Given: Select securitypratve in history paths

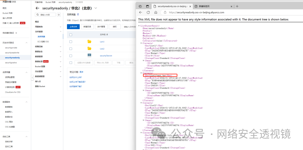Looking at the screenshot, I should pyautogui.click(x=11, y=63).
